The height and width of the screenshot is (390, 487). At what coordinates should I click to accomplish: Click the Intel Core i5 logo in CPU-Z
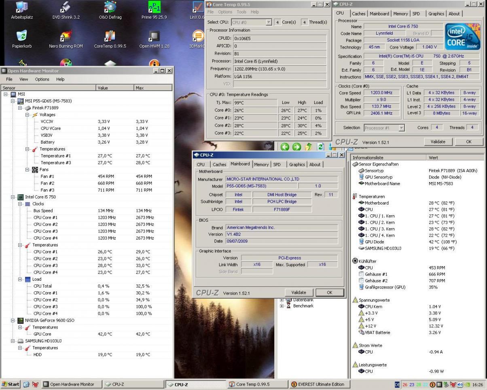coord(462,37)
